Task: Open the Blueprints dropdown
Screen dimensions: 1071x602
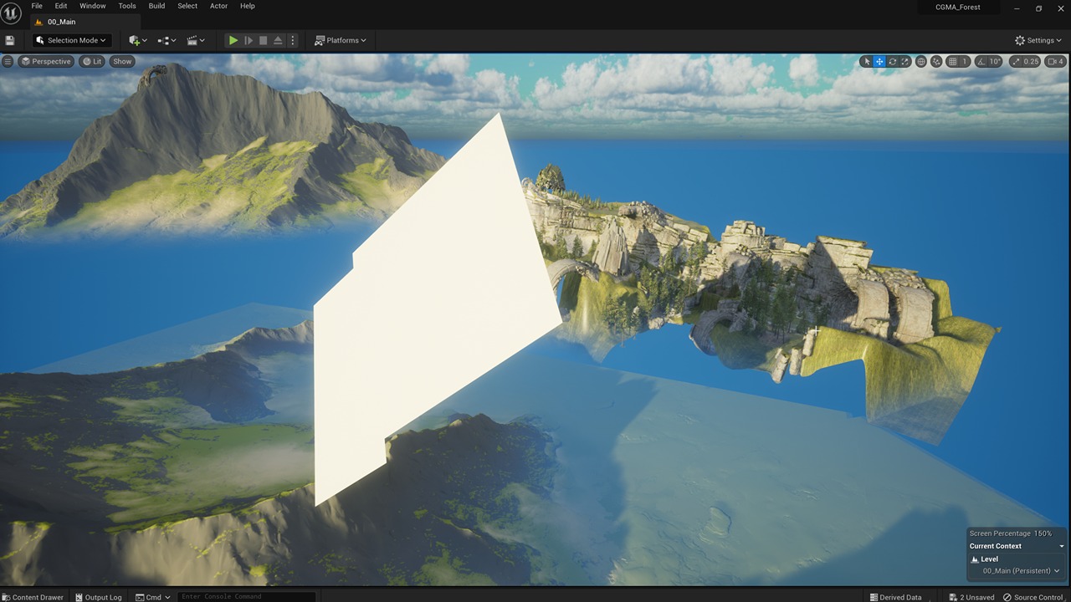Action: 167,40
